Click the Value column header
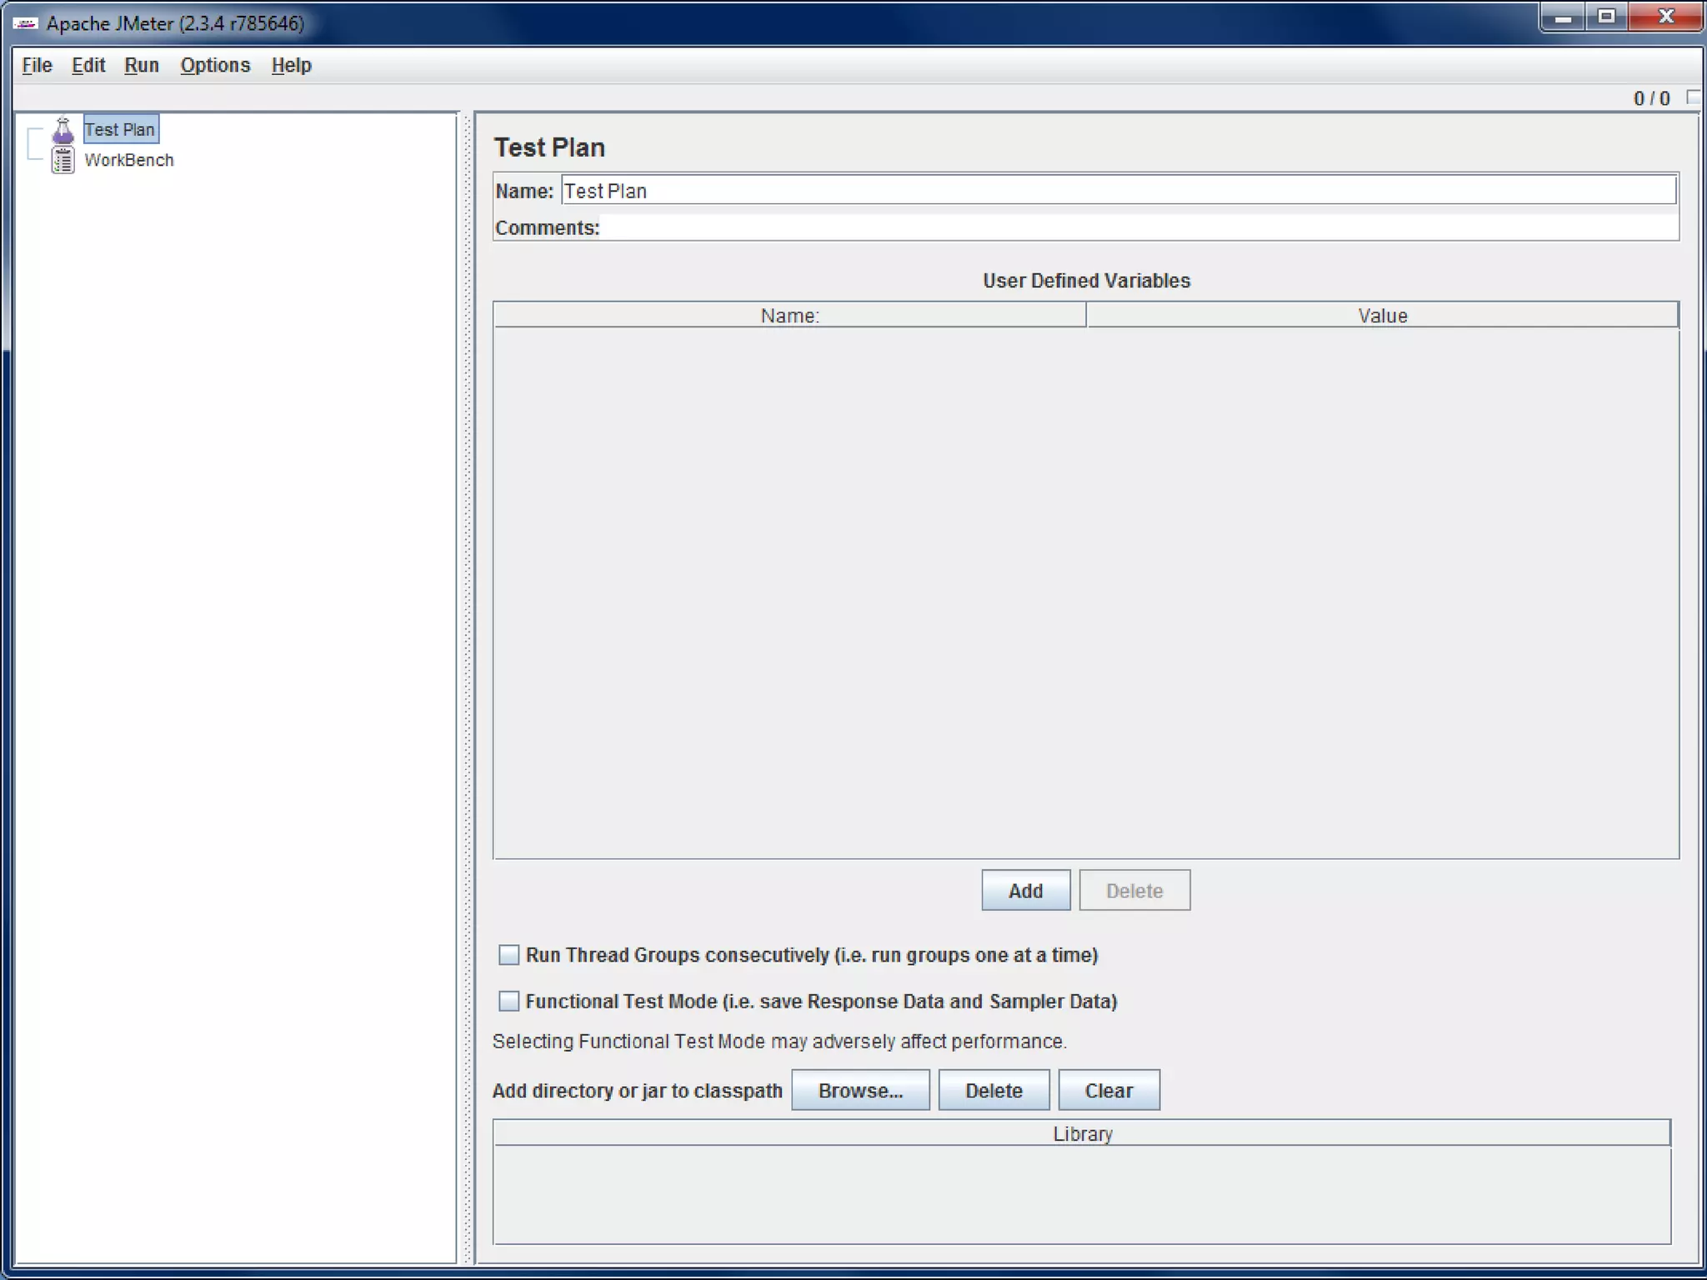The image size is (1707, 1280). coord(1382,316)
